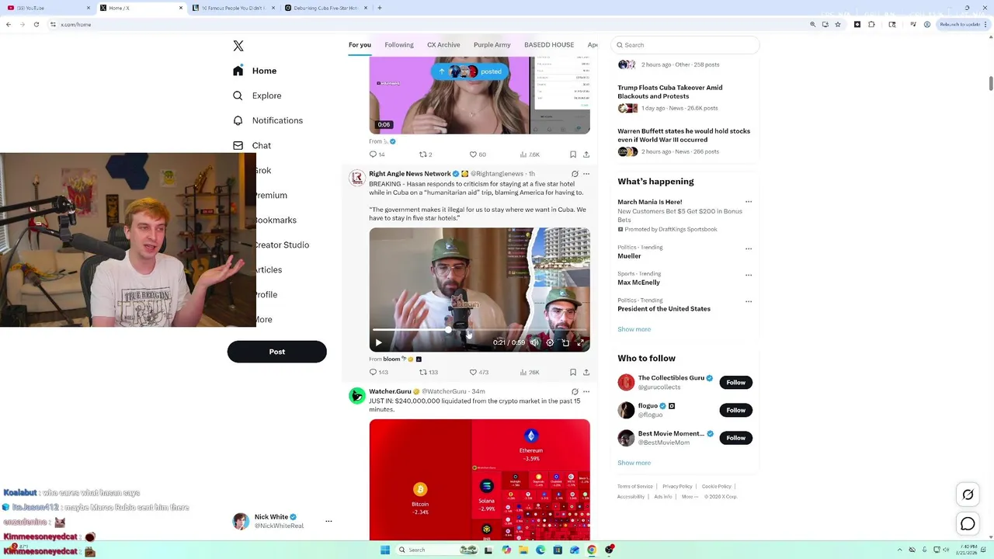Image resolution: width=994 pixels, height=559 pixels.
Task: Switch to the Purple Army tab
Action: (x=492, y=45)
